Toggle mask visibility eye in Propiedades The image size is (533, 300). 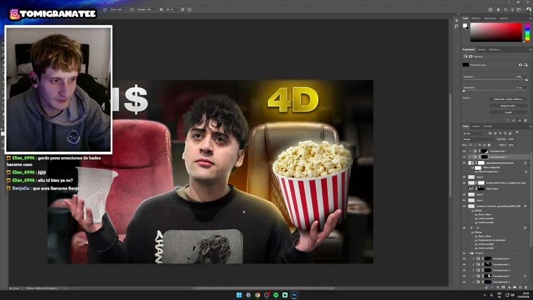(519, 120)
